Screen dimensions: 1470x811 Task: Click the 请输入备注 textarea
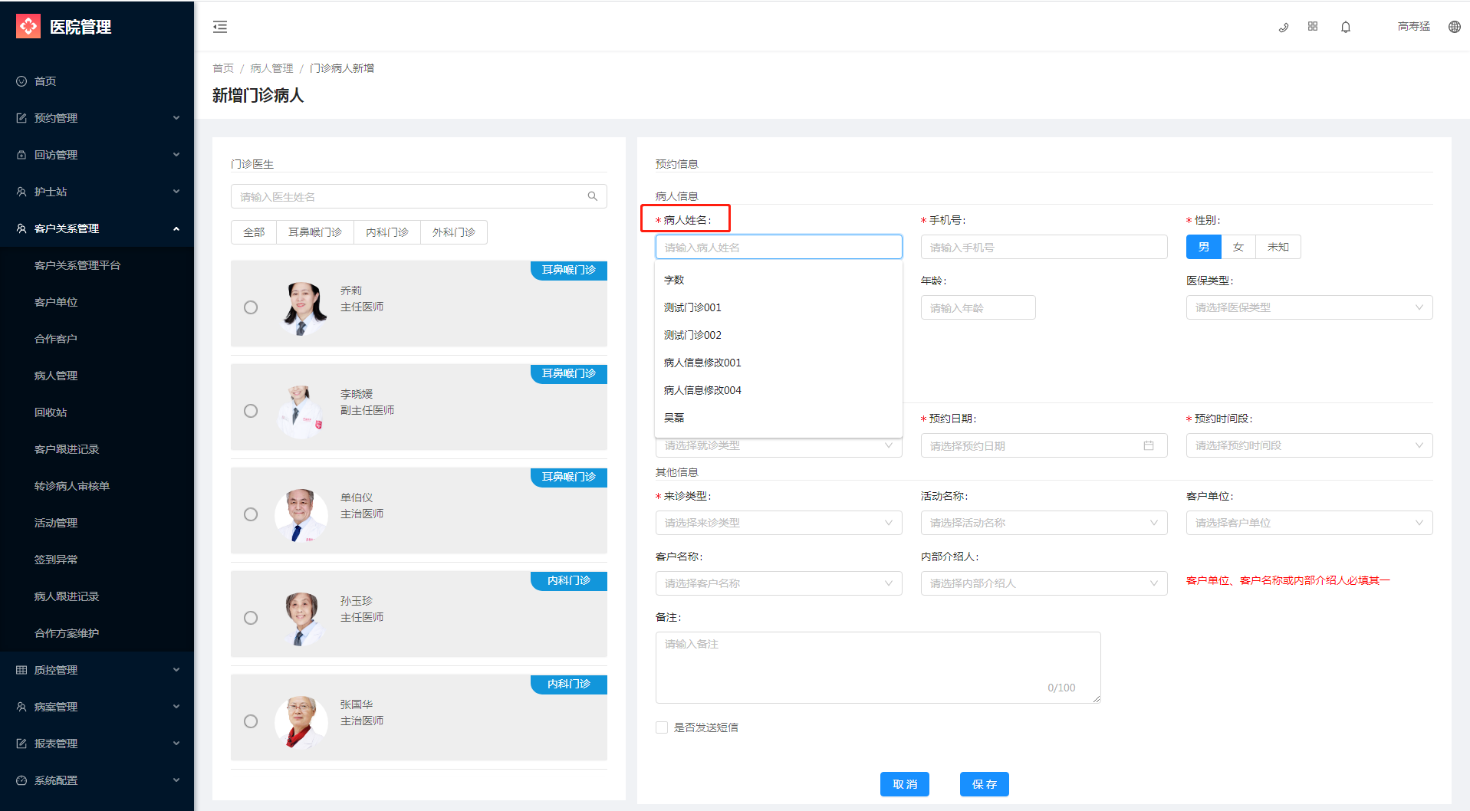878,668
